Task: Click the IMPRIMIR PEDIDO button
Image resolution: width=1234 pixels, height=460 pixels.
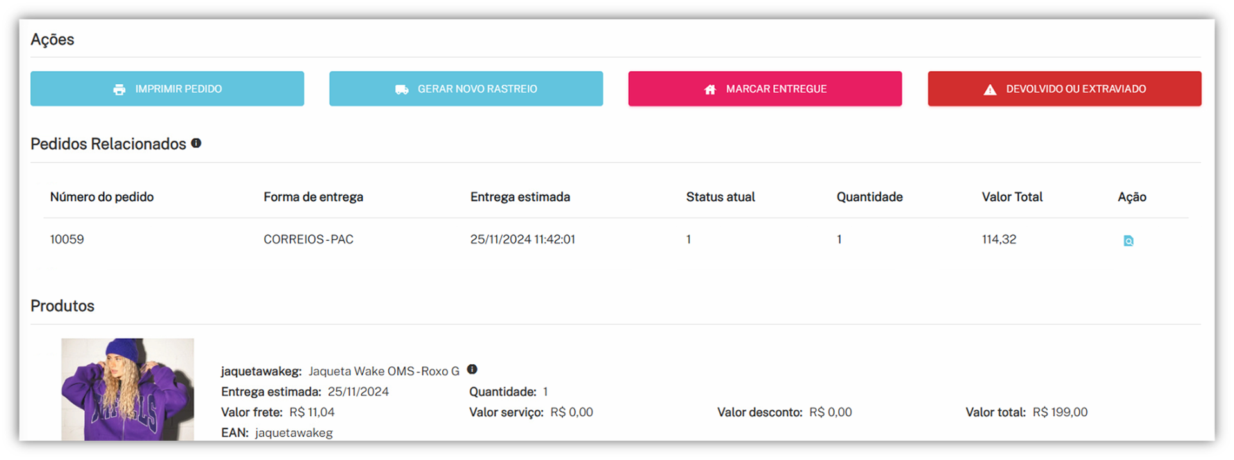Action: point(167,89)
